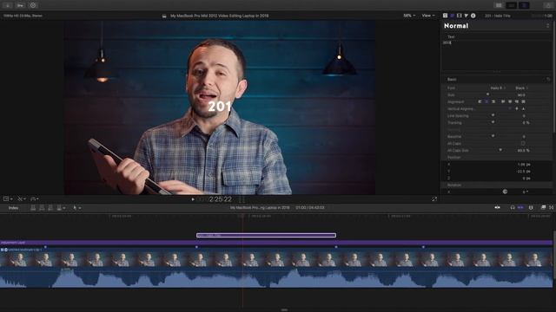
Task: Click the import media arrow icon
Action: (8, 5)
